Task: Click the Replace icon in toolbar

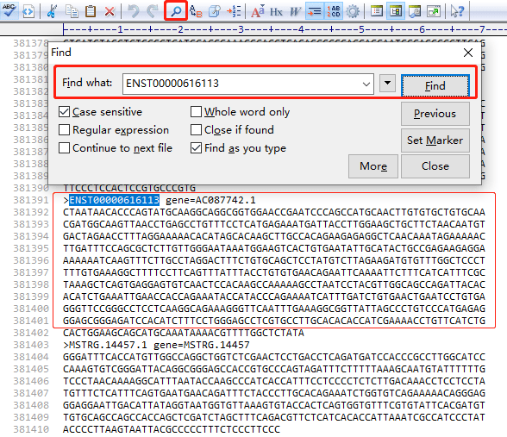Action: coord(196,12)
